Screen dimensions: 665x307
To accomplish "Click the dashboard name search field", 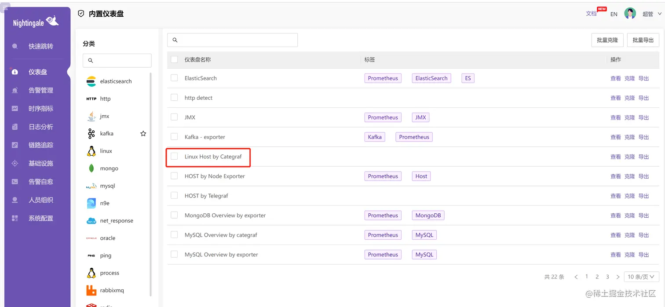I will click(233, 40).
